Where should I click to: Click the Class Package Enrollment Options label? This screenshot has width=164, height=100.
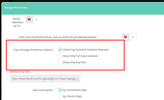coord(33,50)
